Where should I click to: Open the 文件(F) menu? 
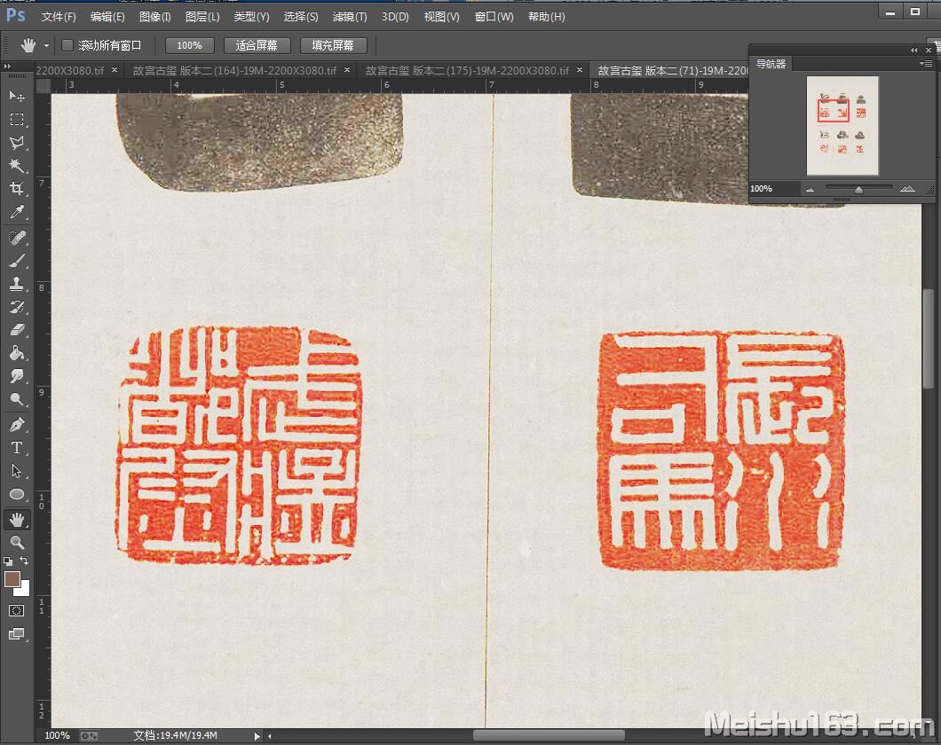59,17
